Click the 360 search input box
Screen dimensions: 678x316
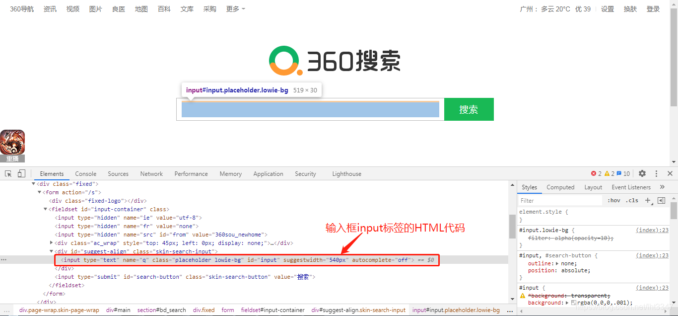click(310, 109)
